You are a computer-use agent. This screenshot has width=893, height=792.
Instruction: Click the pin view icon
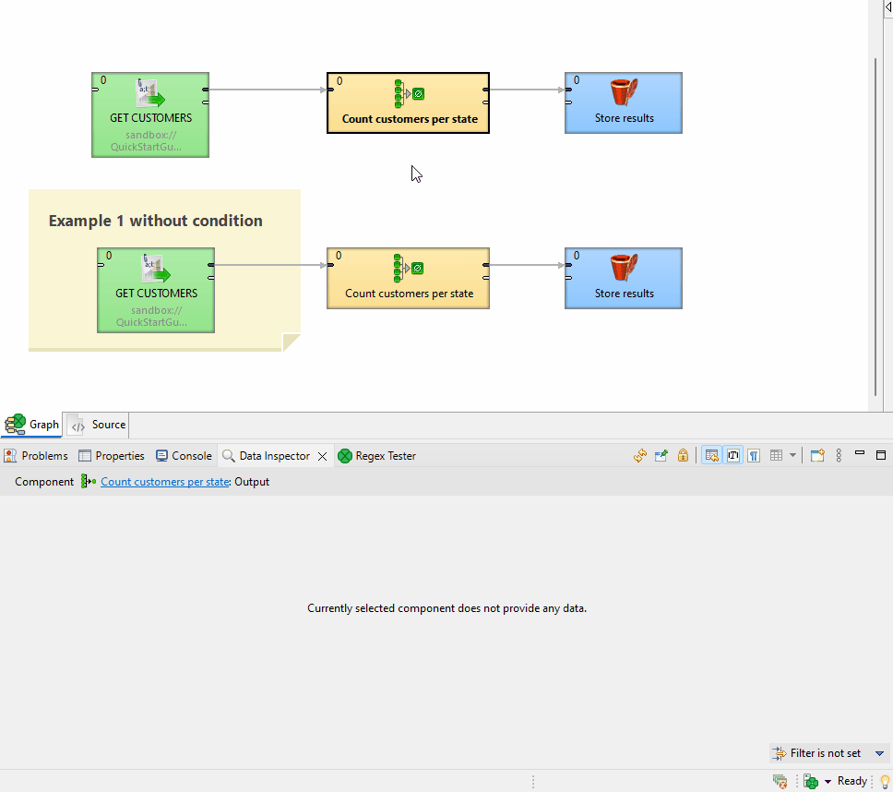[x=661, y=456]
